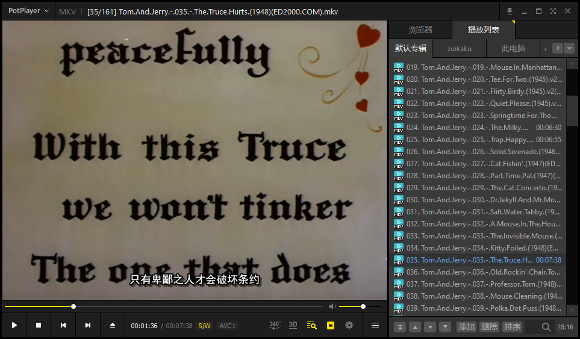580x339 pixels.
Task: Click the elapsed time 00:01:36
Action: (x=145, y=326)
